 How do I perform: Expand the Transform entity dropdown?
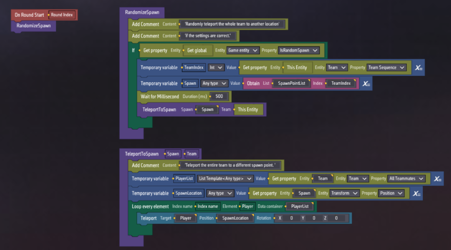(344, 193)
